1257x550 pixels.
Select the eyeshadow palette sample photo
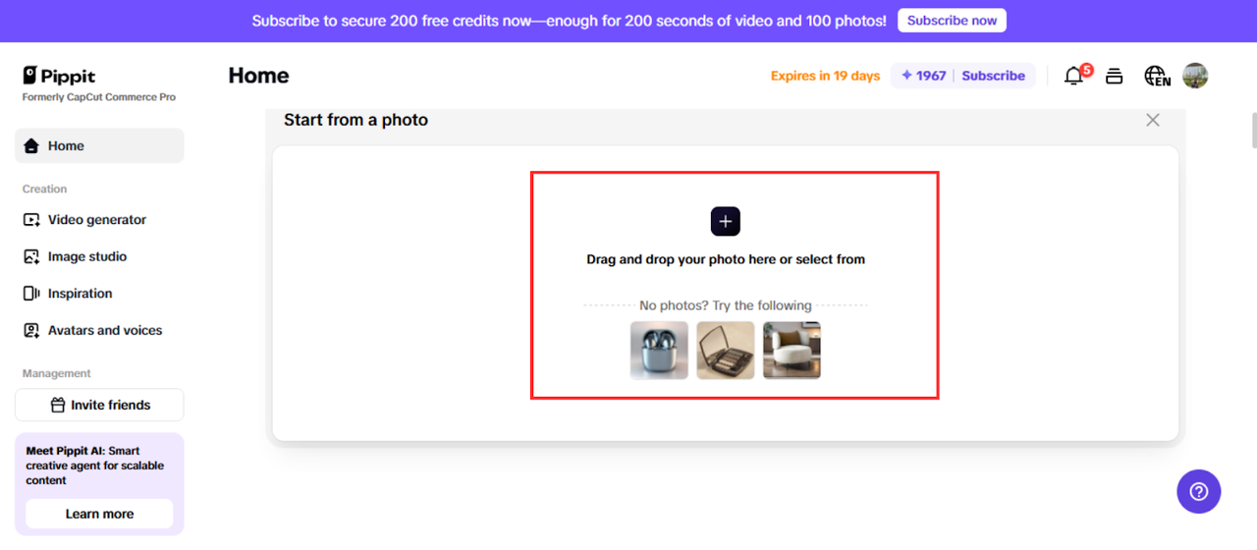[726, 351]
